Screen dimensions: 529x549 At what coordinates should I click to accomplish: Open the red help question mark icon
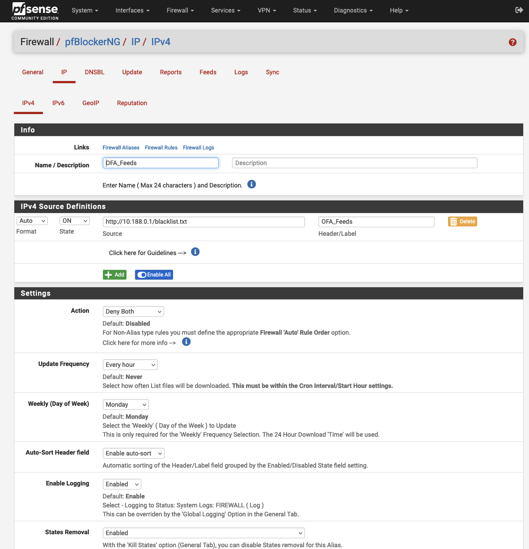[512, 42]
